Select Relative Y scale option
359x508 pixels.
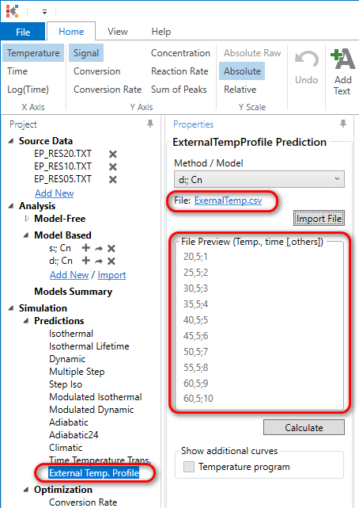click(x=240, y=90)
